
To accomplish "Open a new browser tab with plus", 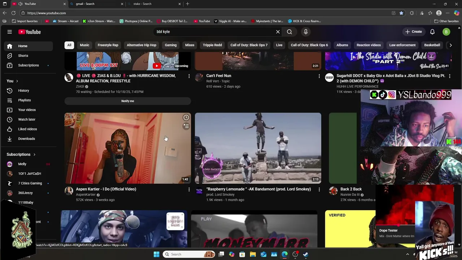I will click(187, 4).
